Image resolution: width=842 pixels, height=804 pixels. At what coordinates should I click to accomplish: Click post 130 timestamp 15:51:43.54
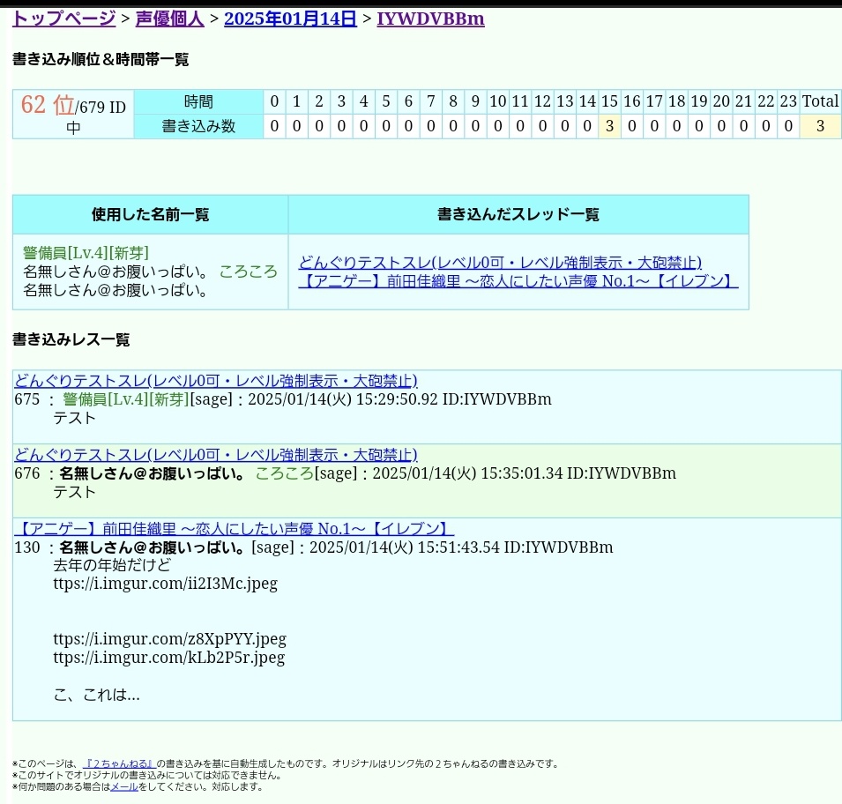458,547
